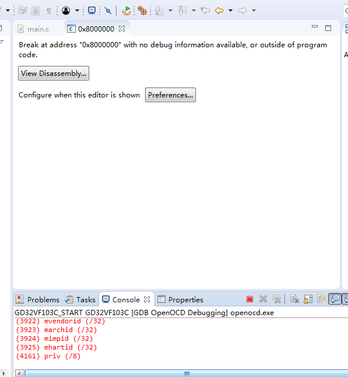Open the Problems view tab
The image size is (348, 377).
pyautogui.click(x=38, y=299)
